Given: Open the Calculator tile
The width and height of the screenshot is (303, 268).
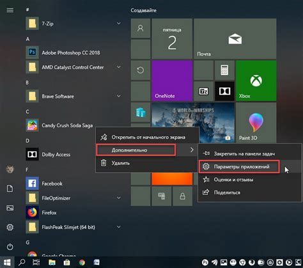Looking at the screenshot, I should click(224, 70).
